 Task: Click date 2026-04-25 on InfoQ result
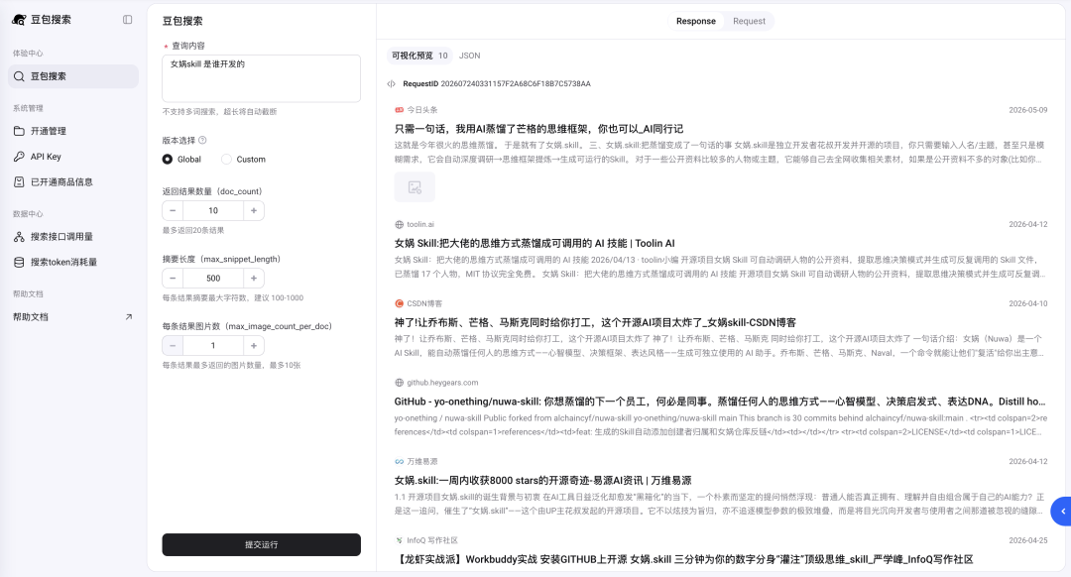[1028, 540]
